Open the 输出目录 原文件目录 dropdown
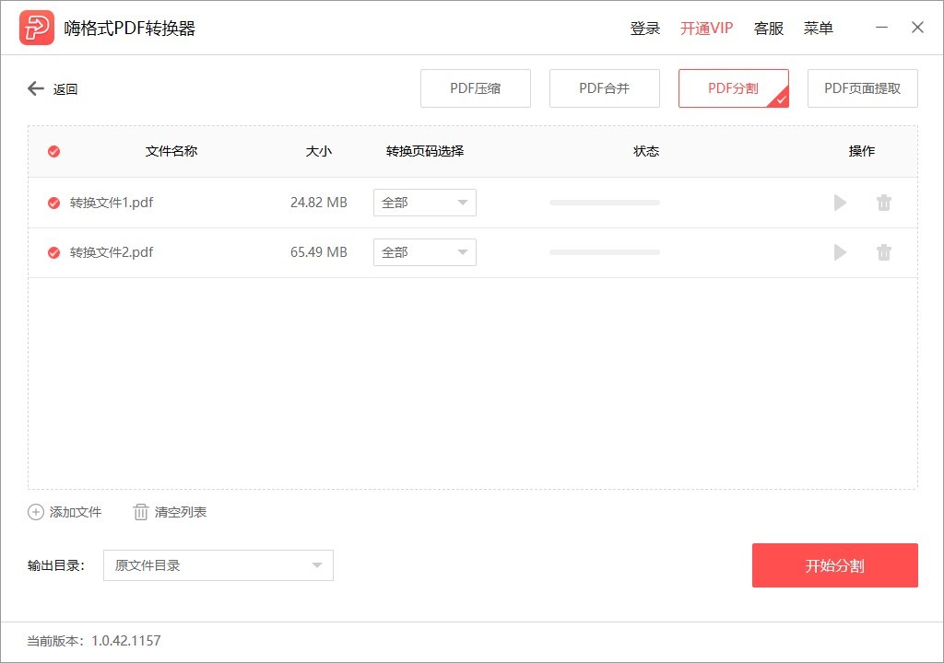Image resolution: width=944 pixels, height=663 pixels. coord(218,565)
